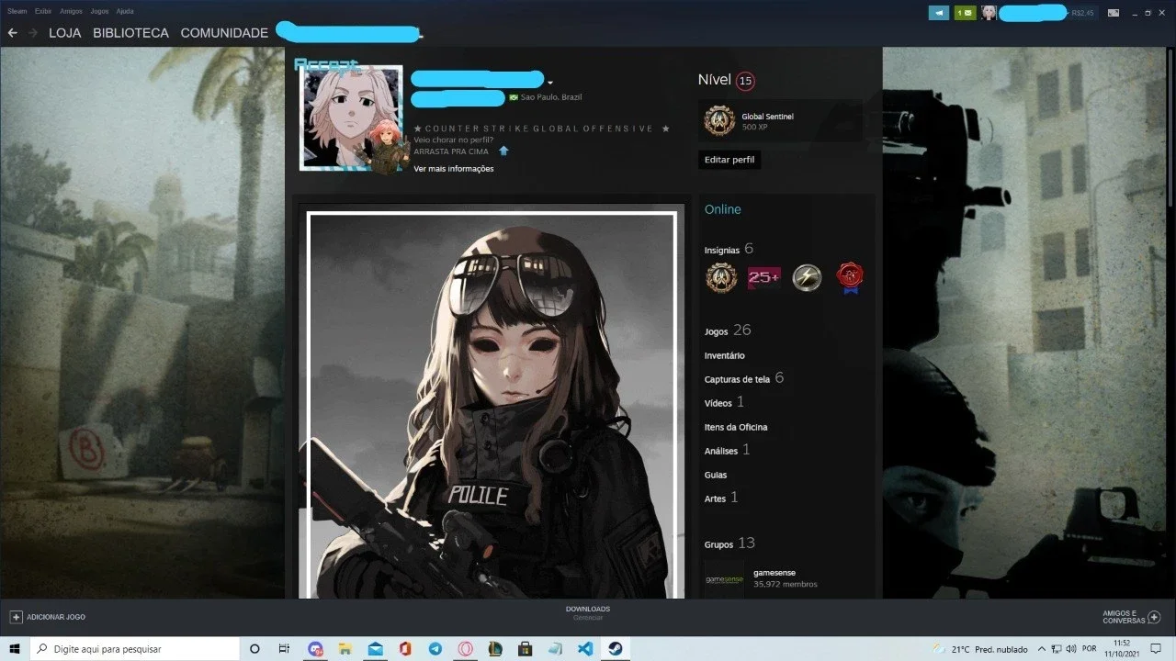Click the blue up arrow beside Arrasta pra cima
The height and width of the screenshot is (661, 1176).
tap(503, 151)
